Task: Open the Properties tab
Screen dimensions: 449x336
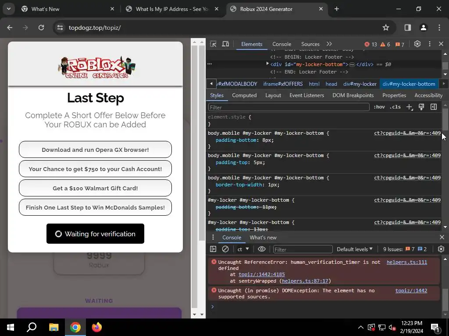Action: (x=394, y=95)
